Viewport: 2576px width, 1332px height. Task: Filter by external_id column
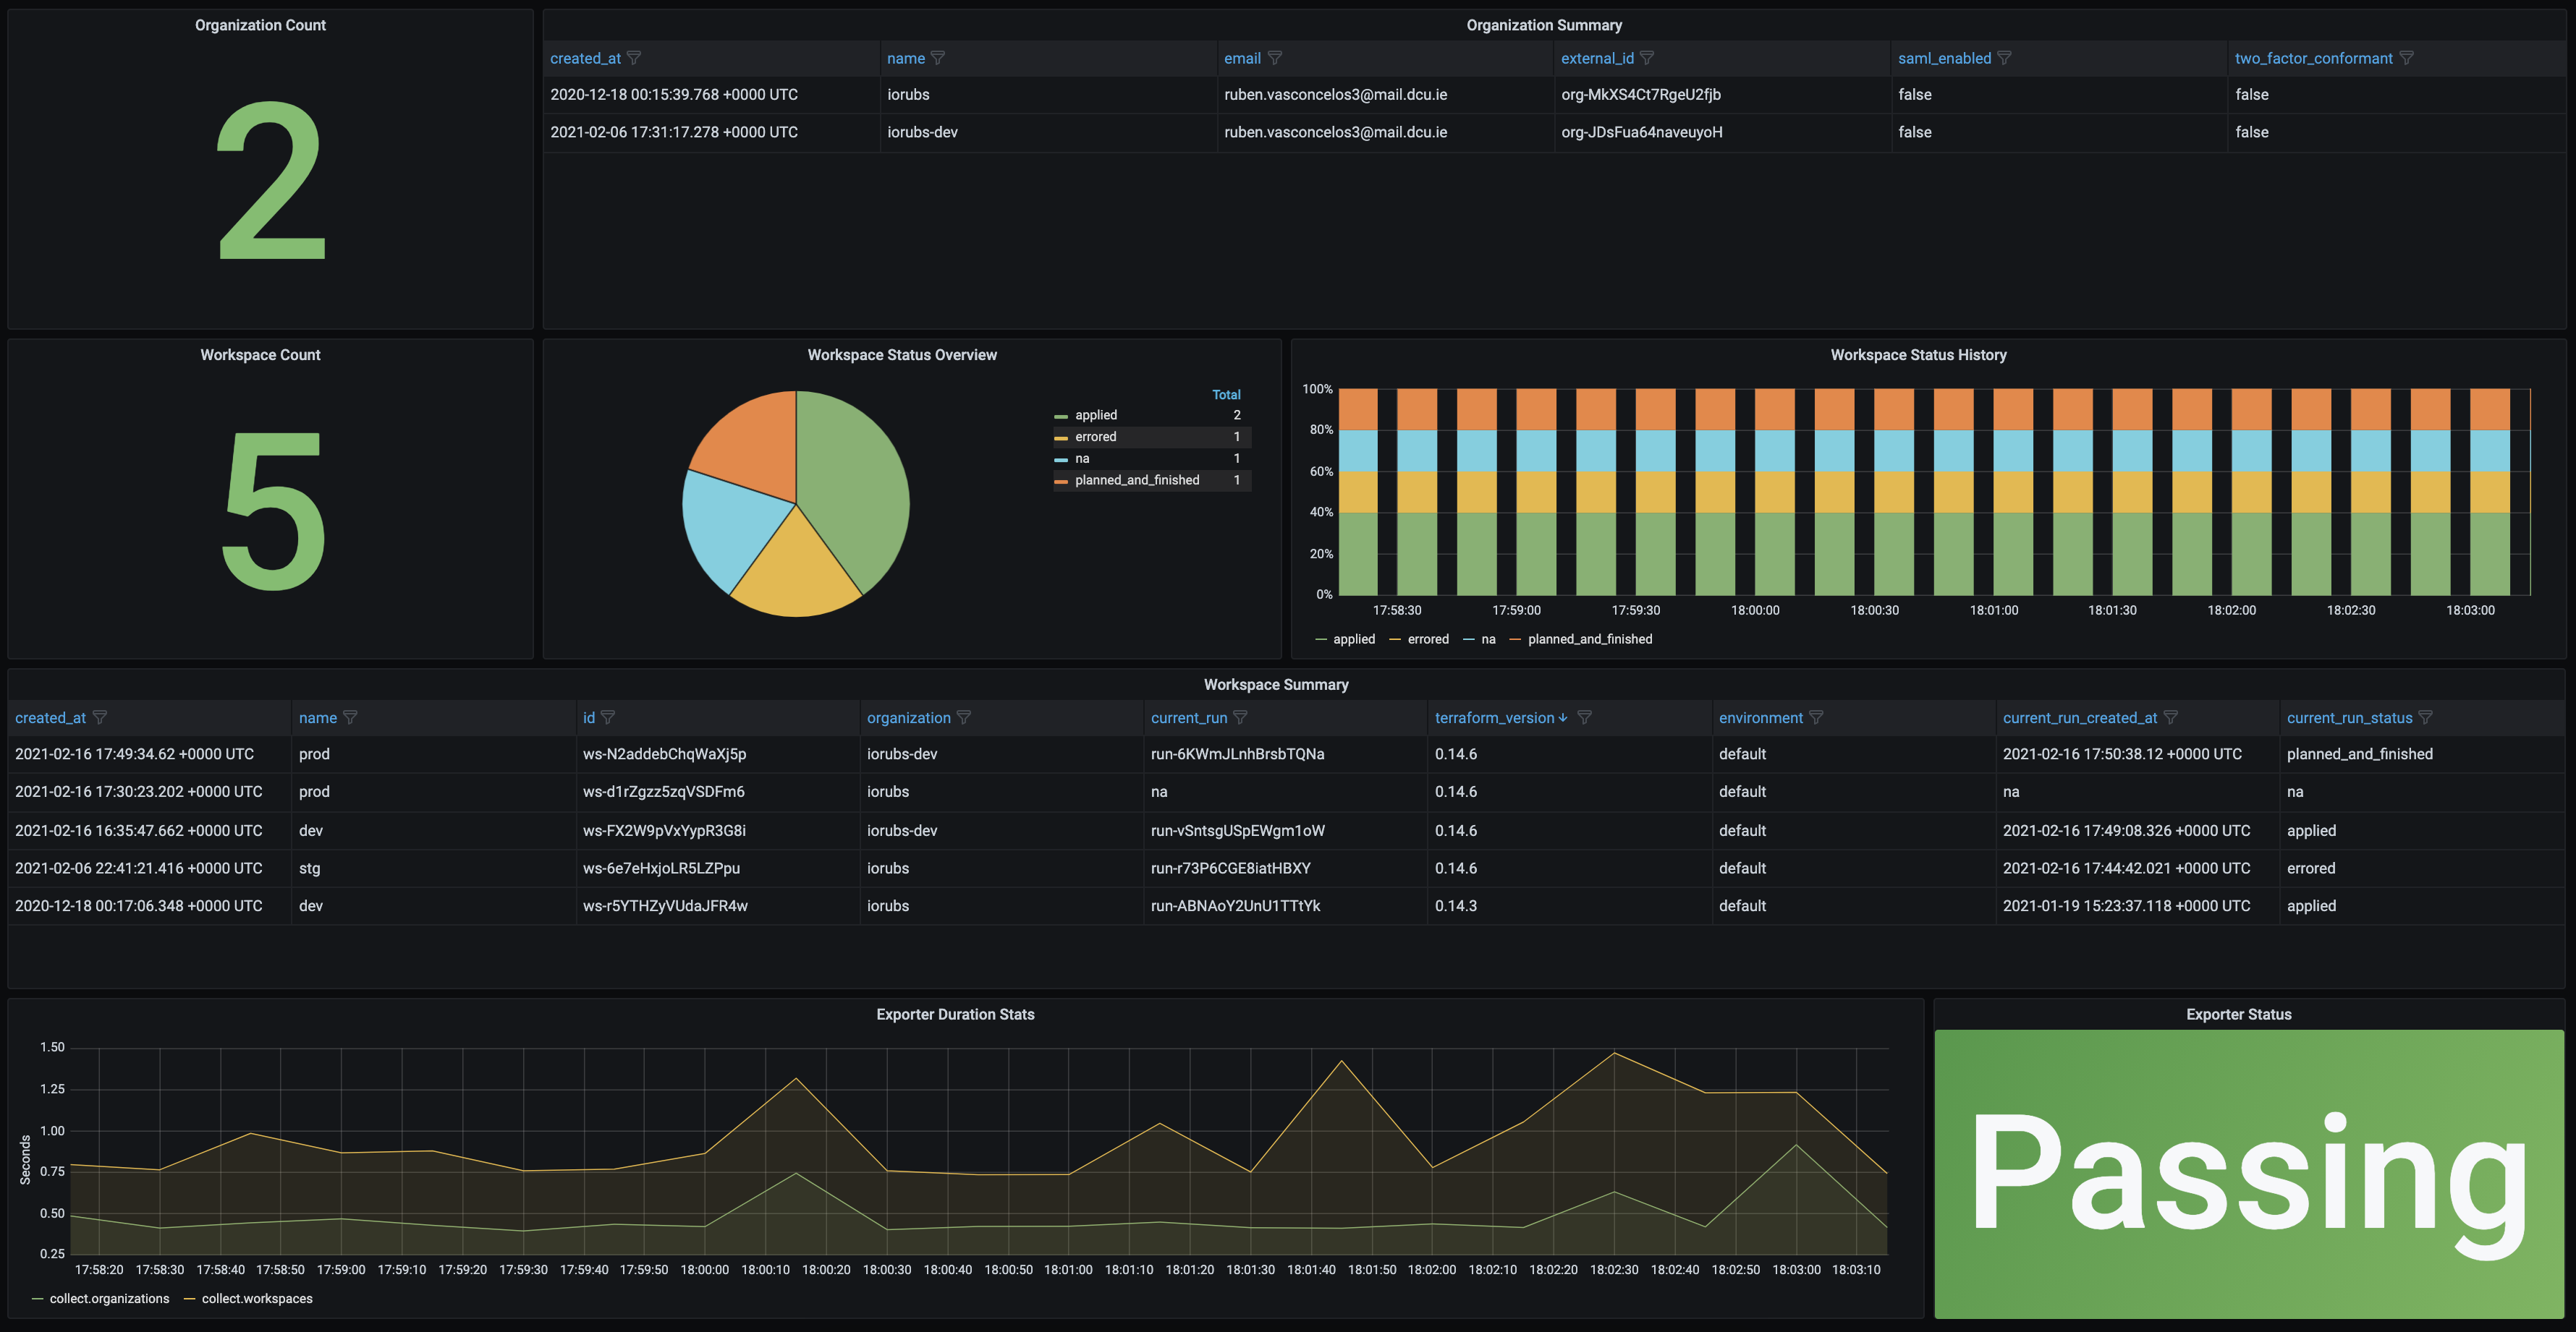[1647, 58]
